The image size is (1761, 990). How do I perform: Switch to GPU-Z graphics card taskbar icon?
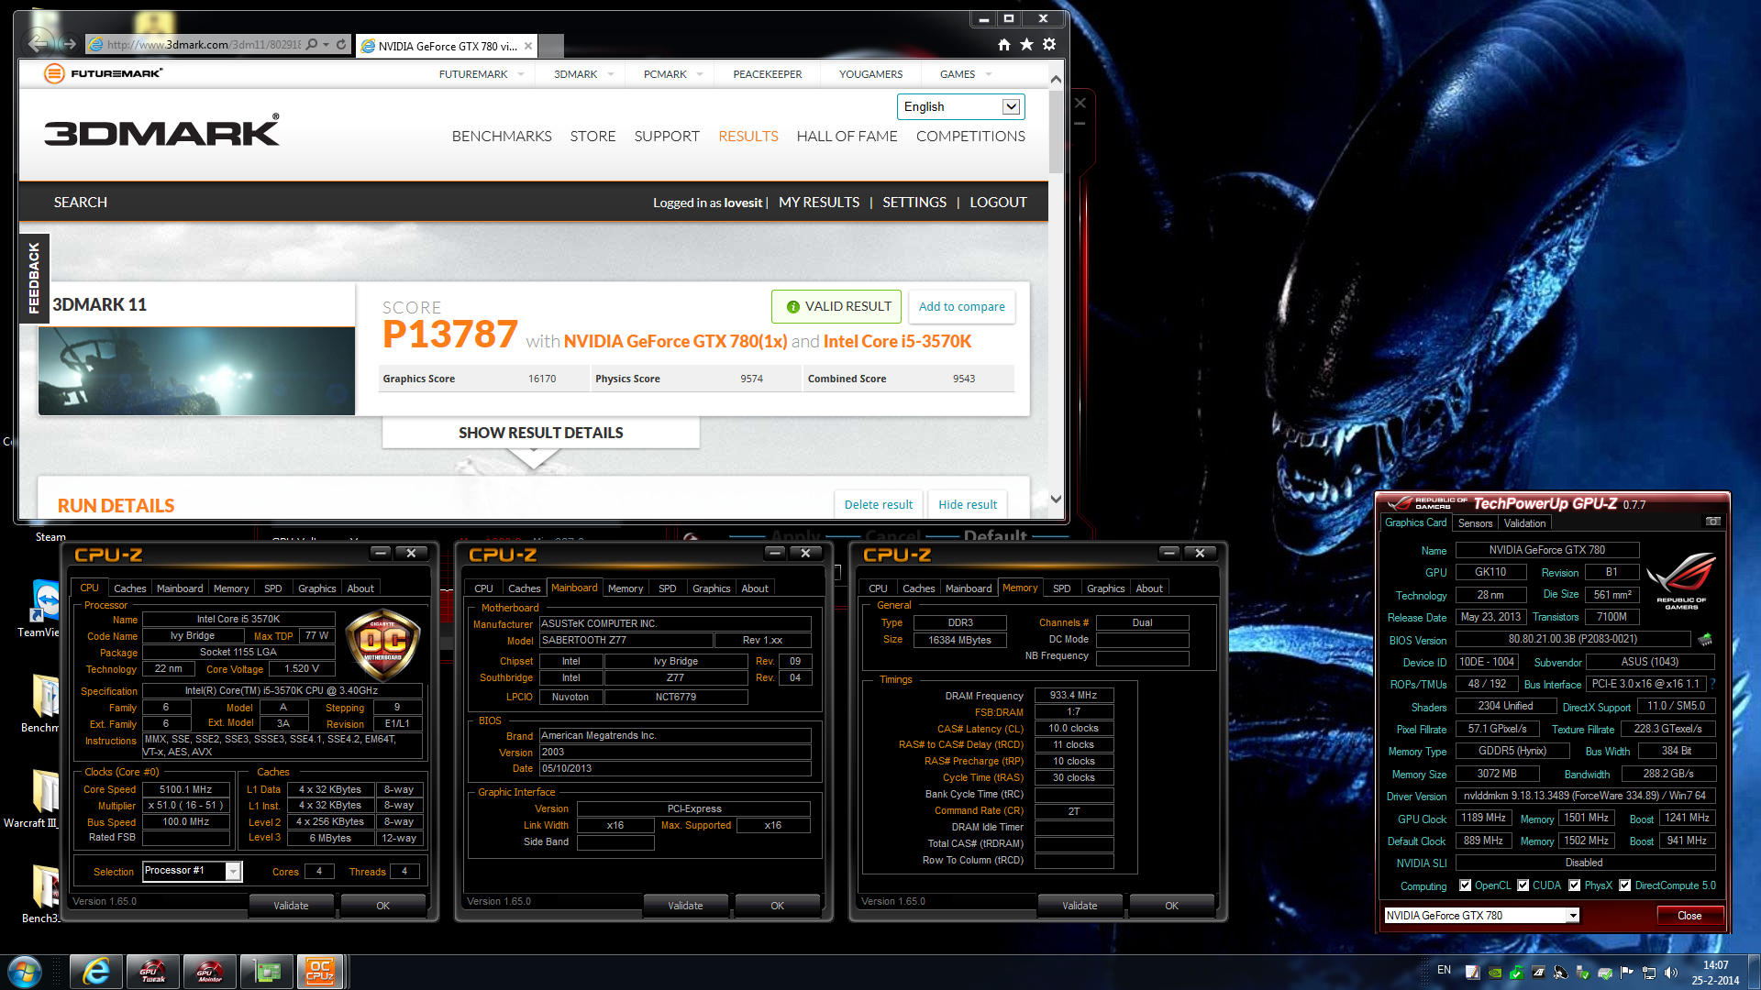[266, 972]
